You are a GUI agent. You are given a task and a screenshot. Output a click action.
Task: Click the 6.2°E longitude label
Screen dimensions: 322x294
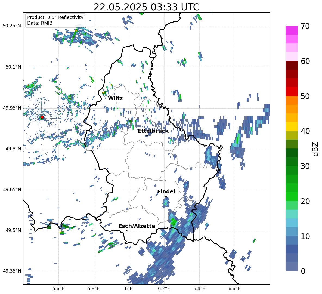click(x=164, y=289)
